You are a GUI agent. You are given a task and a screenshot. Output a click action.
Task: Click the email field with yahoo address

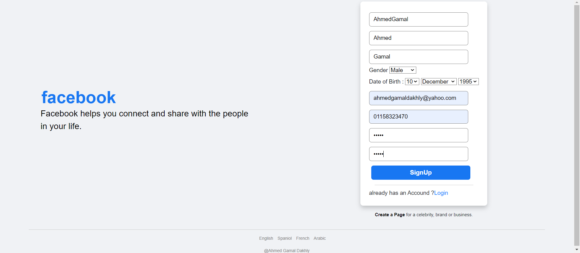[x=418, y=98]
